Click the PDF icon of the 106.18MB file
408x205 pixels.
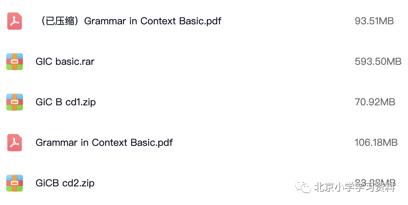click(15, 143)
